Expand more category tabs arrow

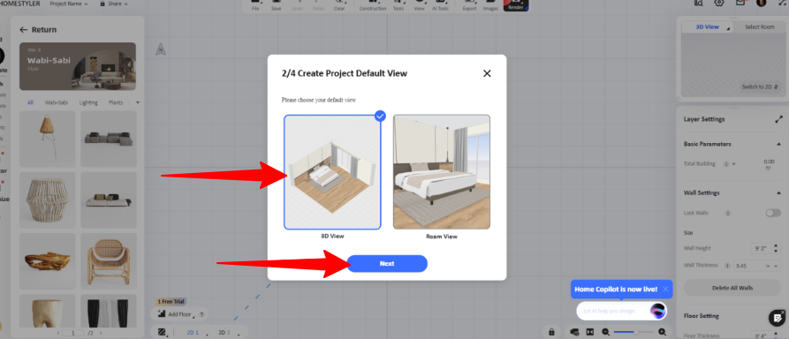pyautogui.click(x=137, y=102)
